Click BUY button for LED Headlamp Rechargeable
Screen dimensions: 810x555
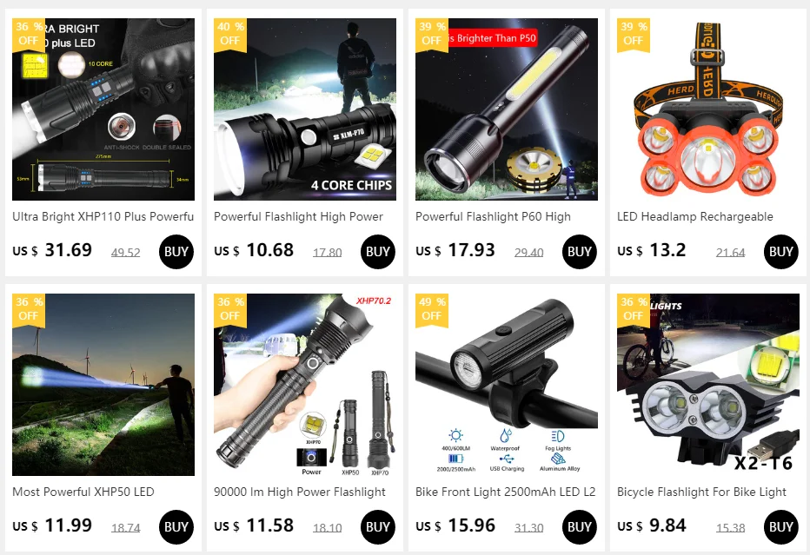tap(780, 251)
